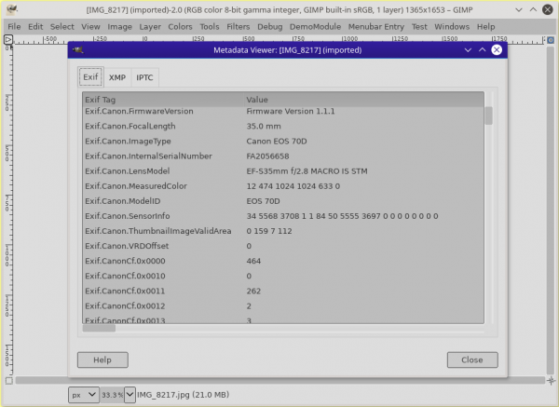Click the main canvas horizontal scrollbar
Image resolution: width=559 pixels, height=407 pixels.
279,381
